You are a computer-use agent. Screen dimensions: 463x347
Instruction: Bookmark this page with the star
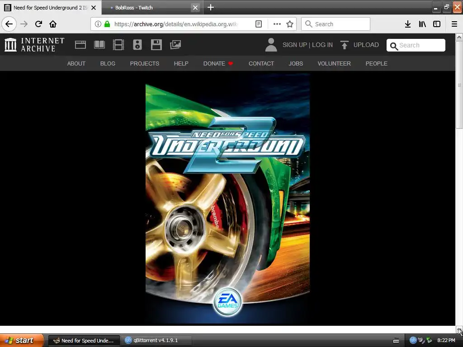[290, 24]
